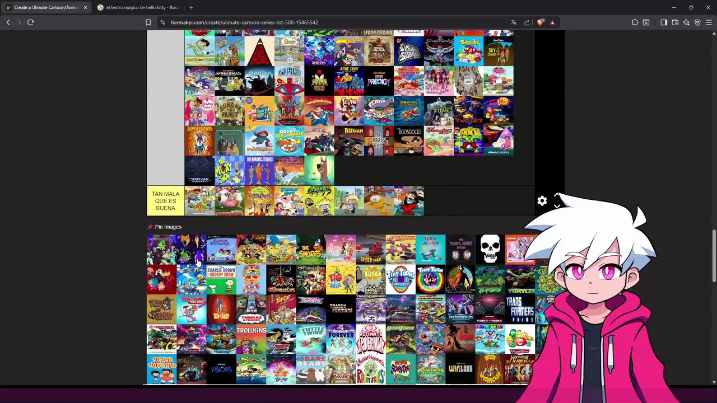Select The Simpsons thumbnail in image pool

point(281,249)
